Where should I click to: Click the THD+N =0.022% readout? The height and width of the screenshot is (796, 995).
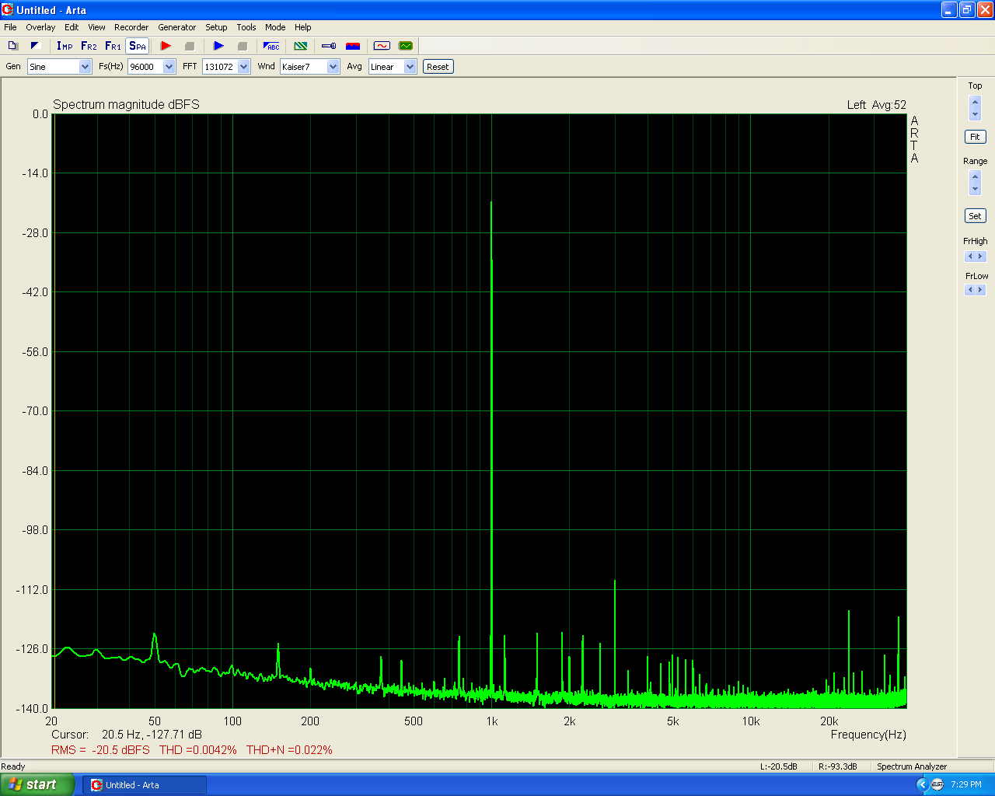tap(289, 750)
